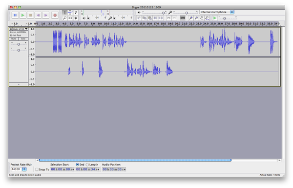Click the Trim audio icon
The width and height of the screenshot is (293, 188).
pos(155,18)
